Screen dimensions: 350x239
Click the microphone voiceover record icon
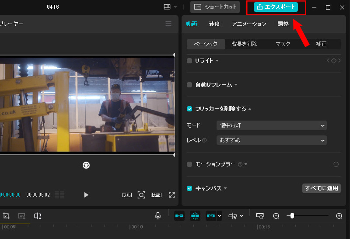click(x=157, y=216)
